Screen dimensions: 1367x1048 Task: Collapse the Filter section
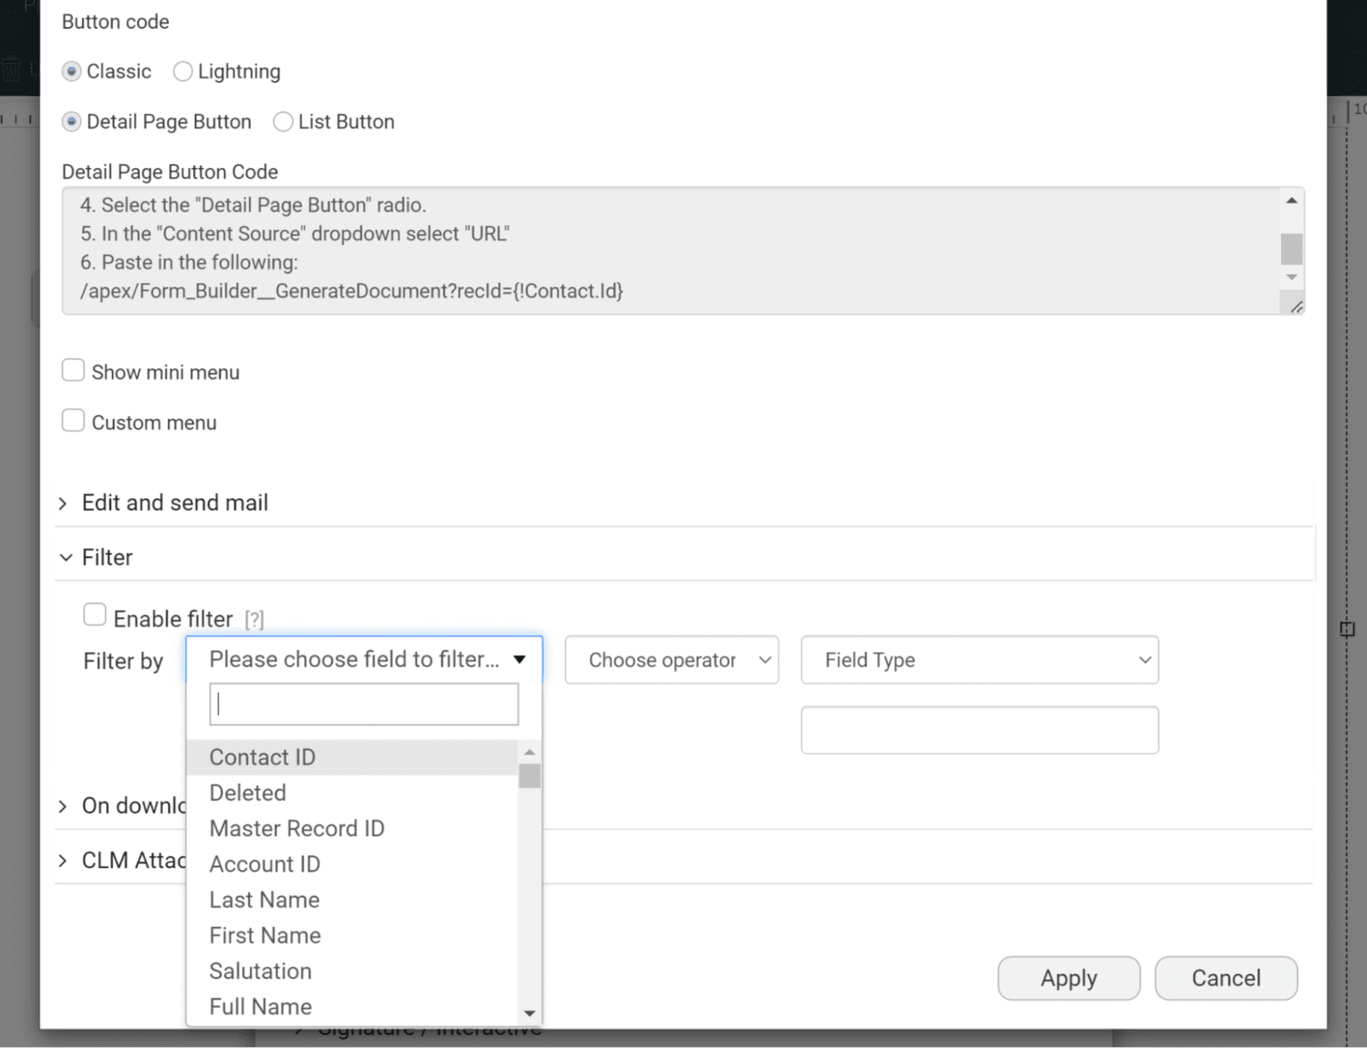point(107,557)
